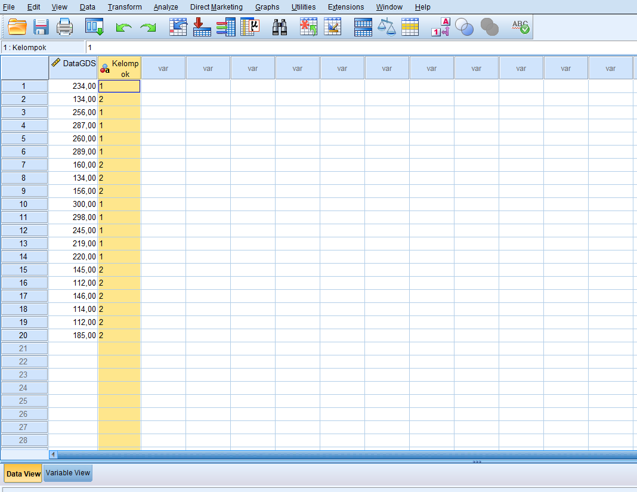Click cell with value 220,00
The height and width of the screenshot is (492, 637).
tap(73, 256)
